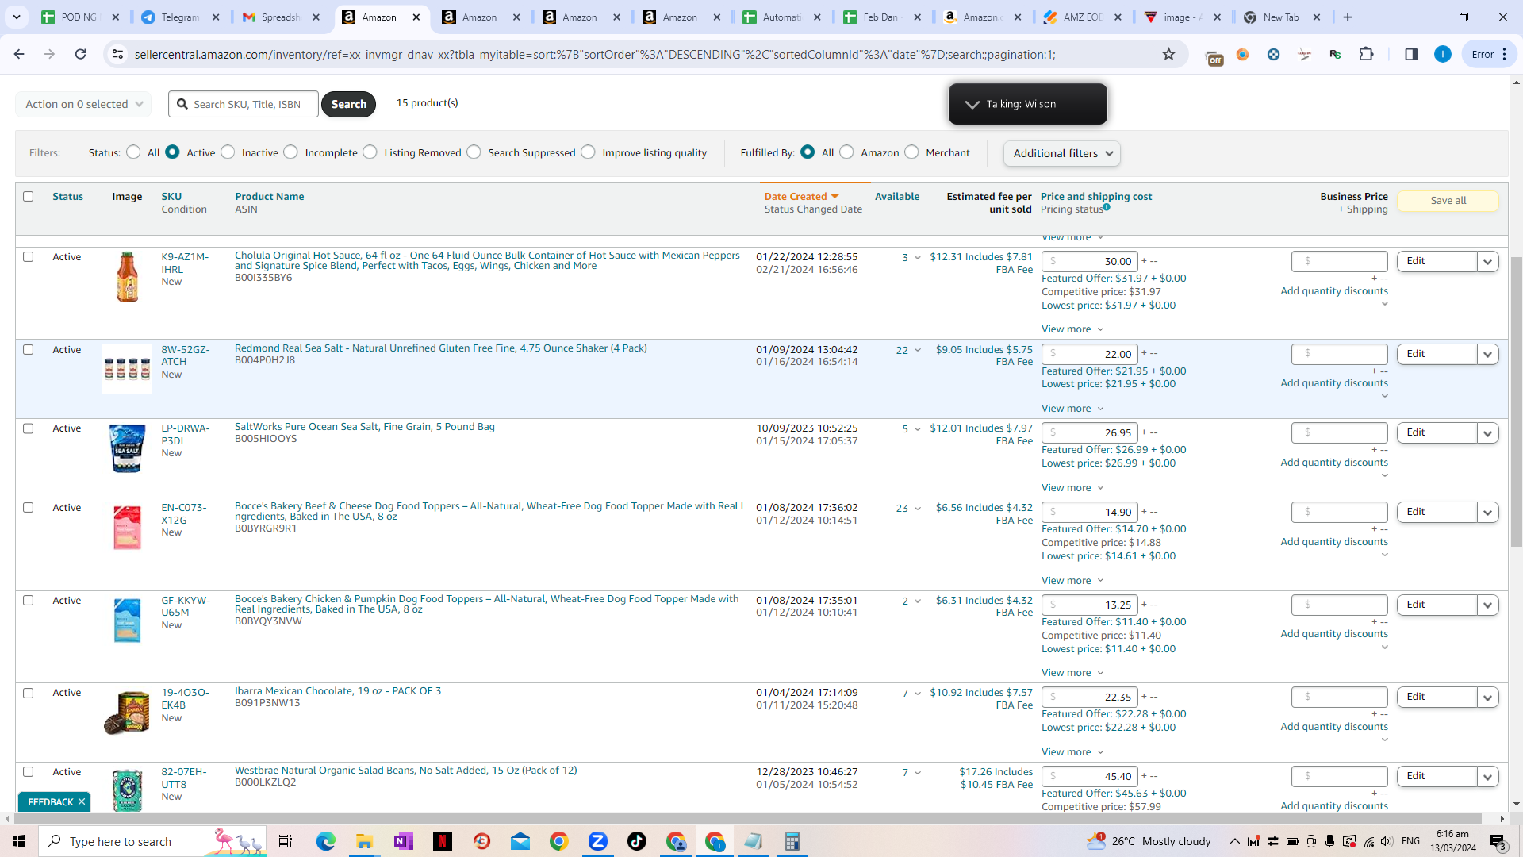Image resolution: width=1523 pixels, height=857 pixels.
Task: Collapse the Talking: Wilson panel chevron
Action: tap(972, 104)
